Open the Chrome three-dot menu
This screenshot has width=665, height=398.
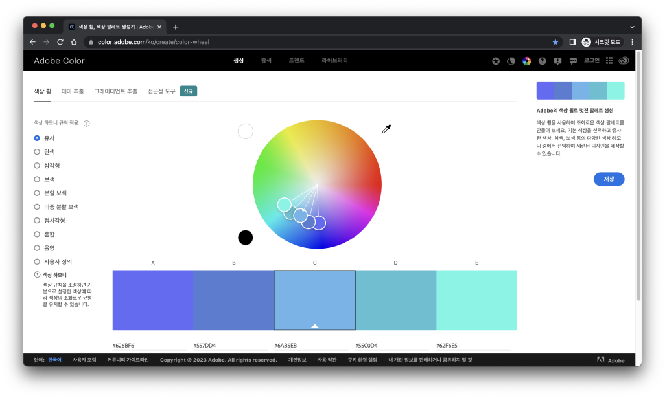point(632,42)
